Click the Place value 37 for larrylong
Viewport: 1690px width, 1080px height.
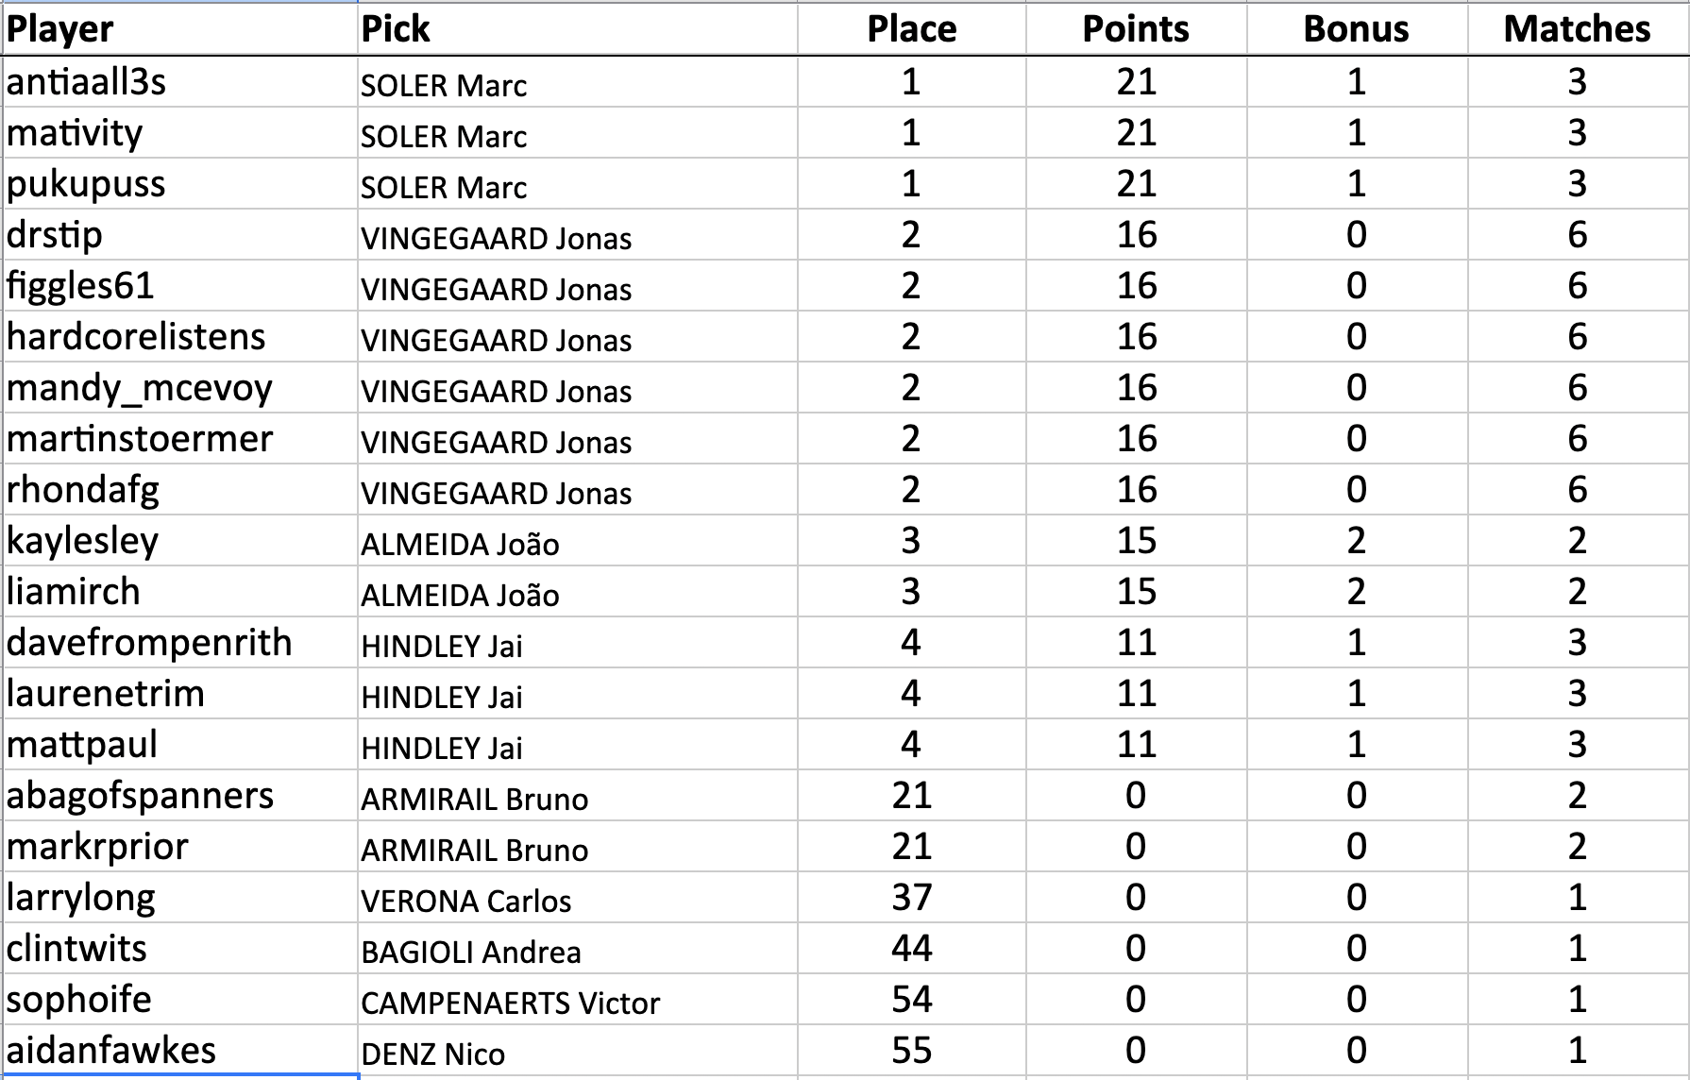(911, 898)
